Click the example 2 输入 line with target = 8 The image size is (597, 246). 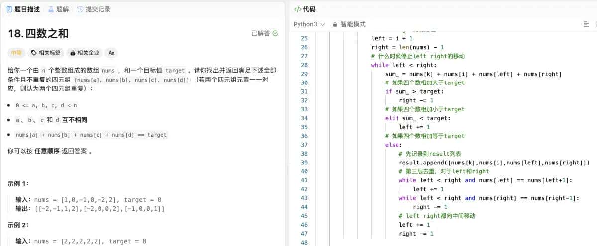pos(81,241)
